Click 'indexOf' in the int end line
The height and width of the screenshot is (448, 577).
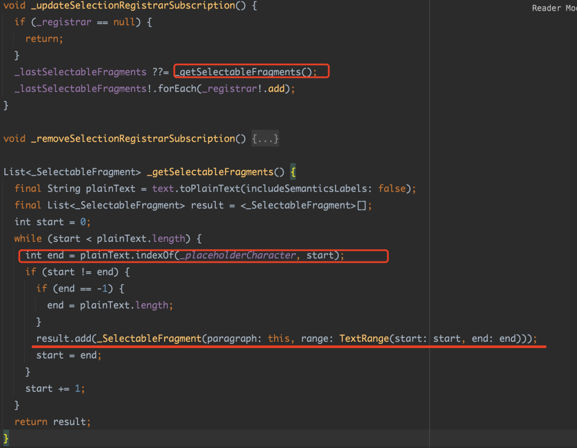click(x=154, y=255)
